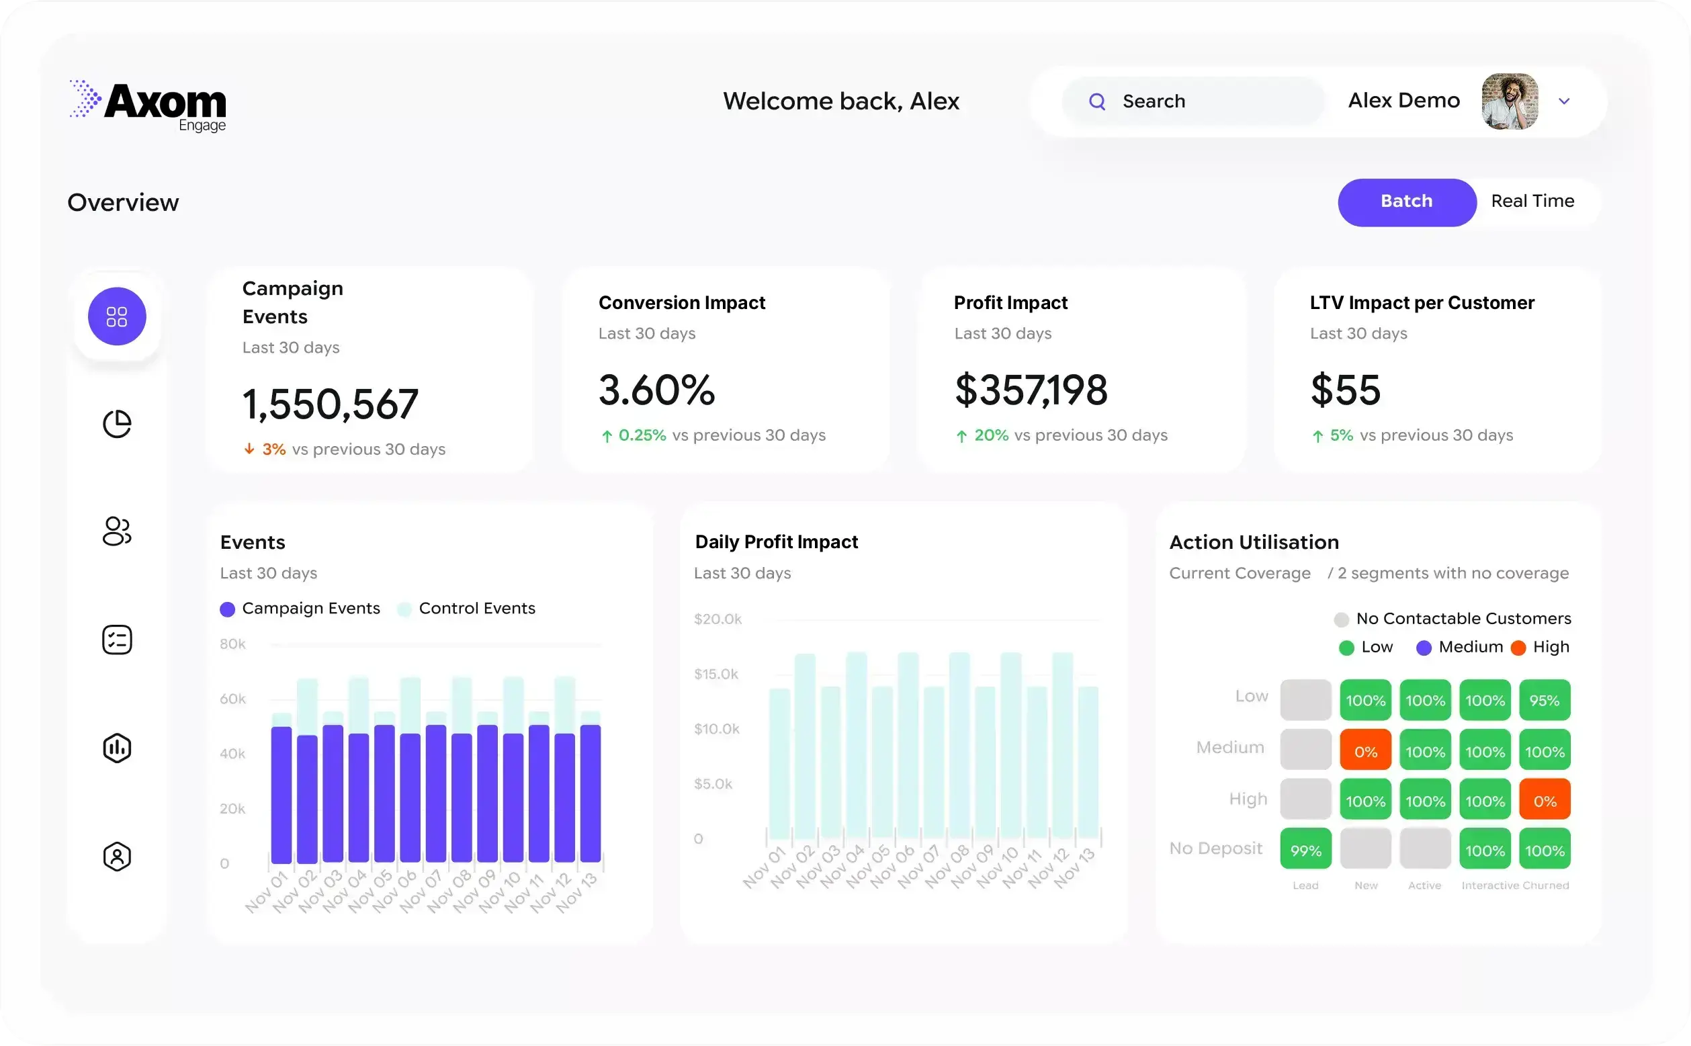Click the $20.0k axis label
The width and height of the screenshot is (1691, 1046).
tap(718, 619)
